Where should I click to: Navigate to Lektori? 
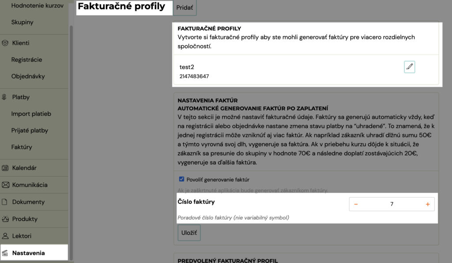coord(22,236)
